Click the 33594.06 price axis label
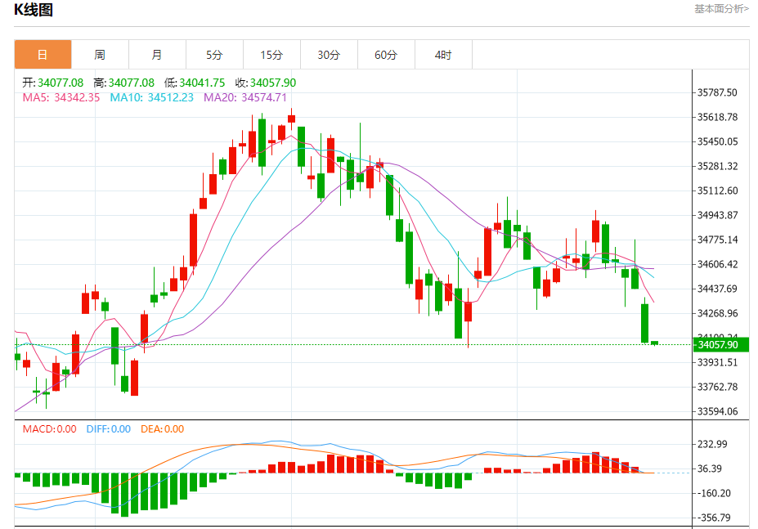The image size is (758, 529). tap(717, 411)
